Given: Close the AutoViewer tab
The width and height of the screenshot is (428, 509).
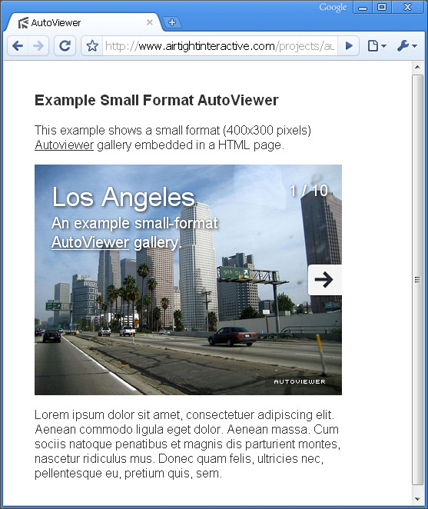Looking at the screenshot, I should click(x=150, y=22).
